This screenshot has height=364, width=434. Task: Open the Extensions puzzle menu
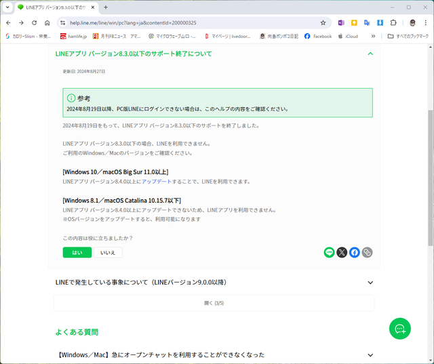click(x=393, y=22)
